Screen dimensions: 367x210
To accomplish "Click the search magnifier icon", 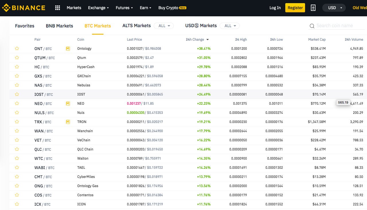I will 312,26.
